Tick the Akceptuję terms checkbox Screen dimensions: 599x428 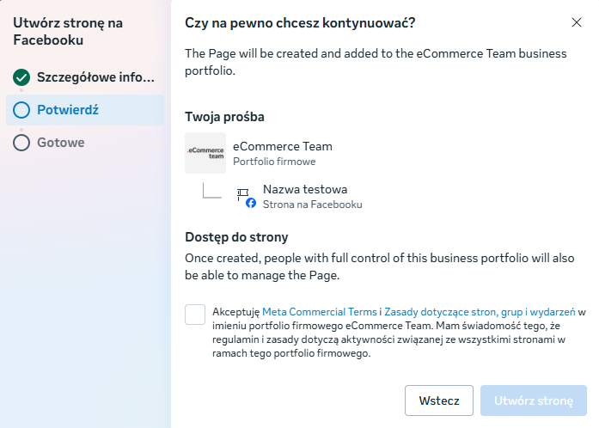tap(195, 315)
